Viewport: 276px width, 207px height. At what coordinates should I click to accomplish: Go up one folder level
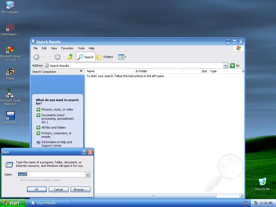click(70, 57)
